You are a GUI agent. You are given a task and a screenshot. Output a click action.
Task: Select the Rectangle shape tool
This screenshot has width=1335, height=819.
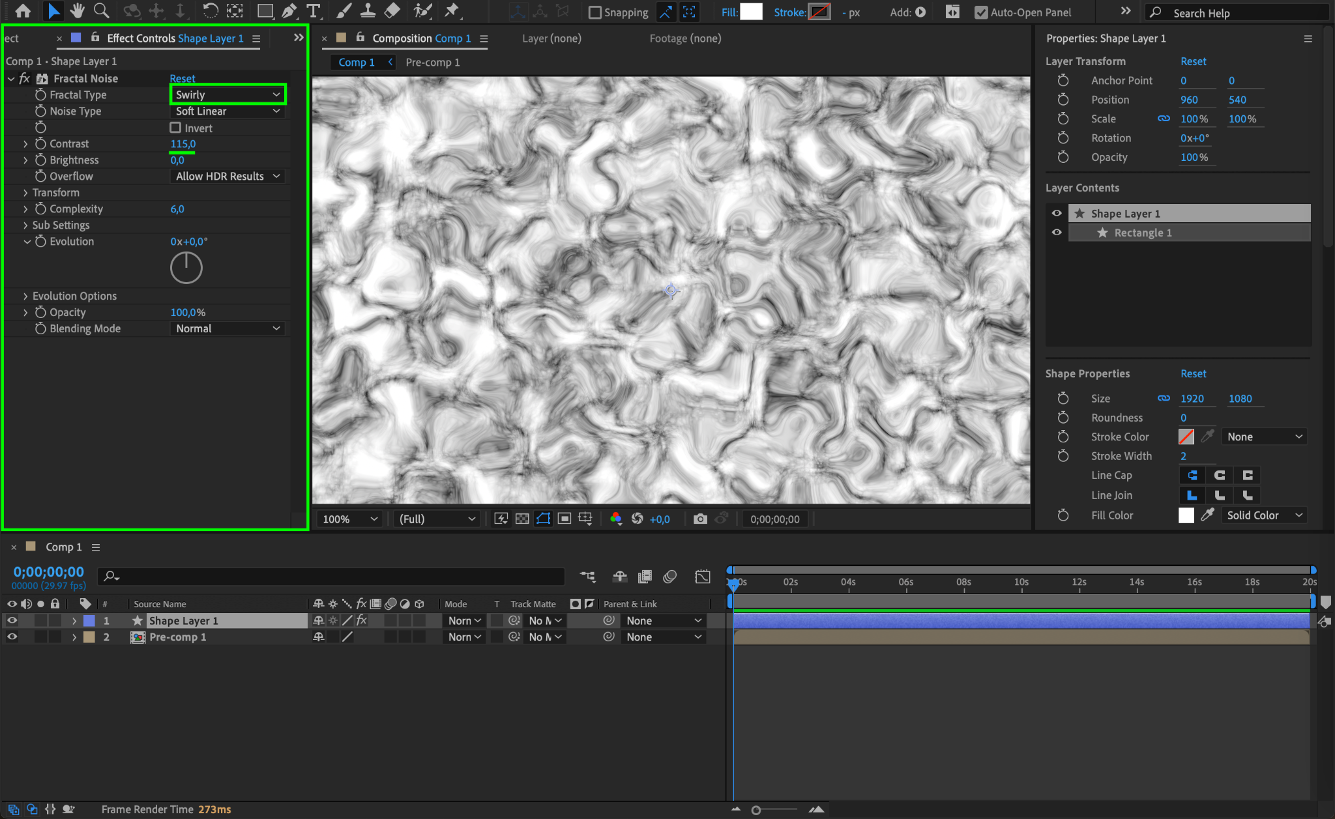pos(265,10)
